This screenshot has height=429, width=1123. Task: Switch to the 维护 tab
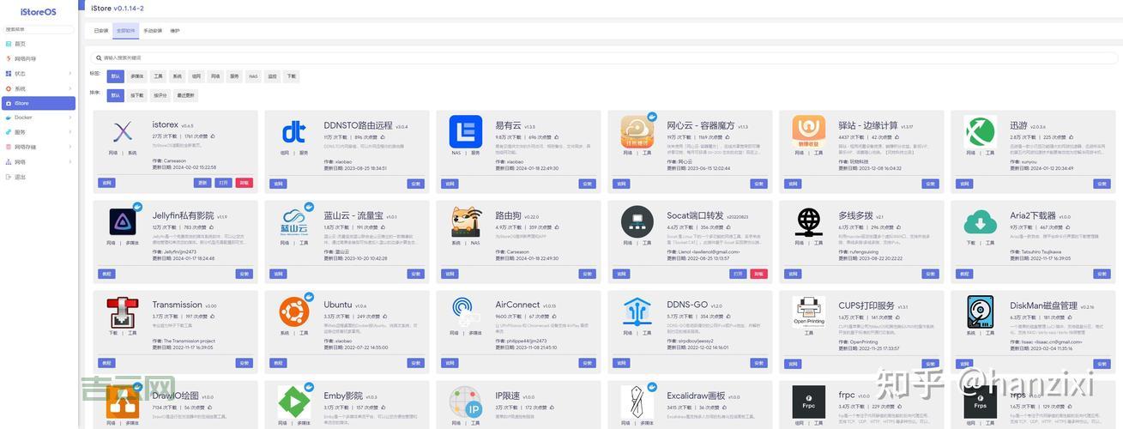[x=175, y=30]
